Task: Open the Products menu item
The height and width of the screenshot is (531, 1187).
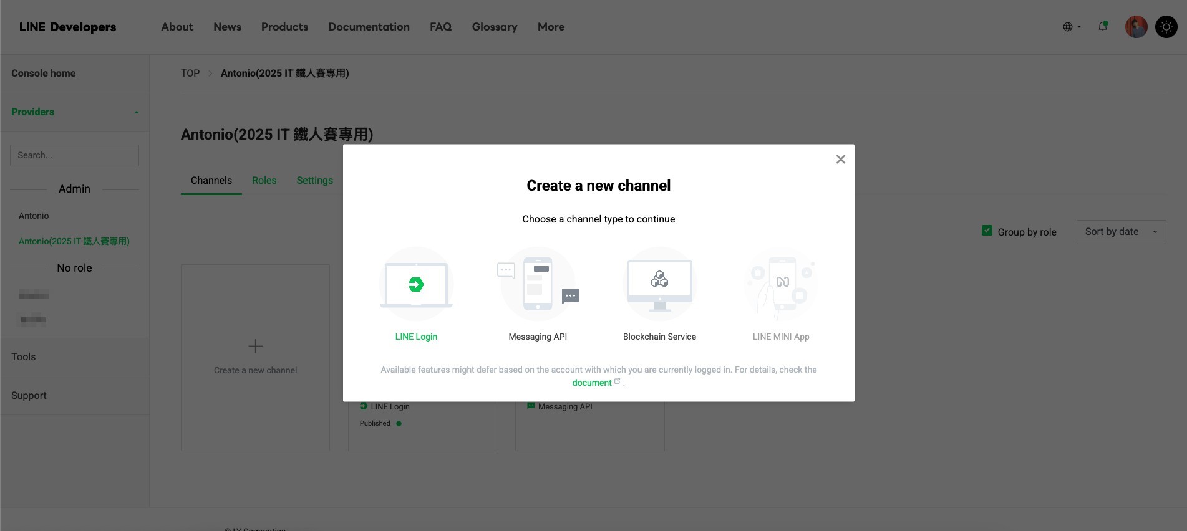Action: coord(284,27)
